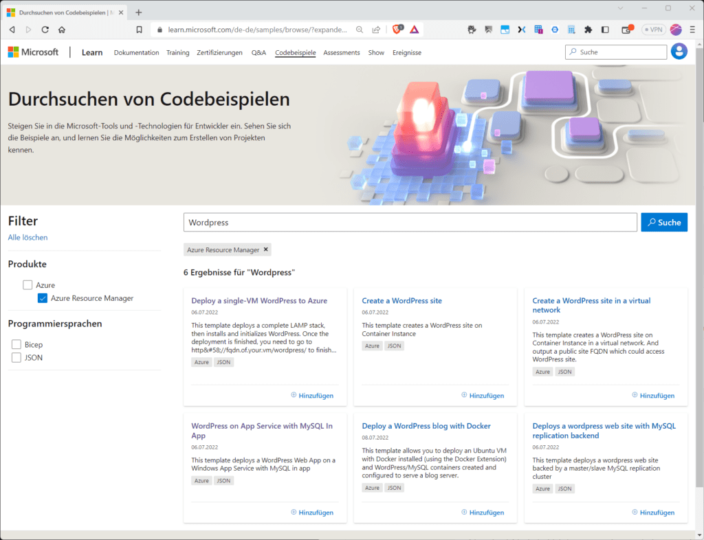This screenshot has width=704, height=540.
Task: Click the JSON tag on WordPress blog with Docker
Action: click(x=394, y=488)
